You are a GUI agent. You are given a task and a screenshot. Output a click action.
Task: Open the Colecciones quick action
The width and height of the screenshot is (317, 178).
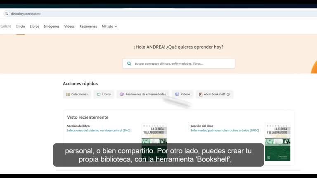(77, 94)
